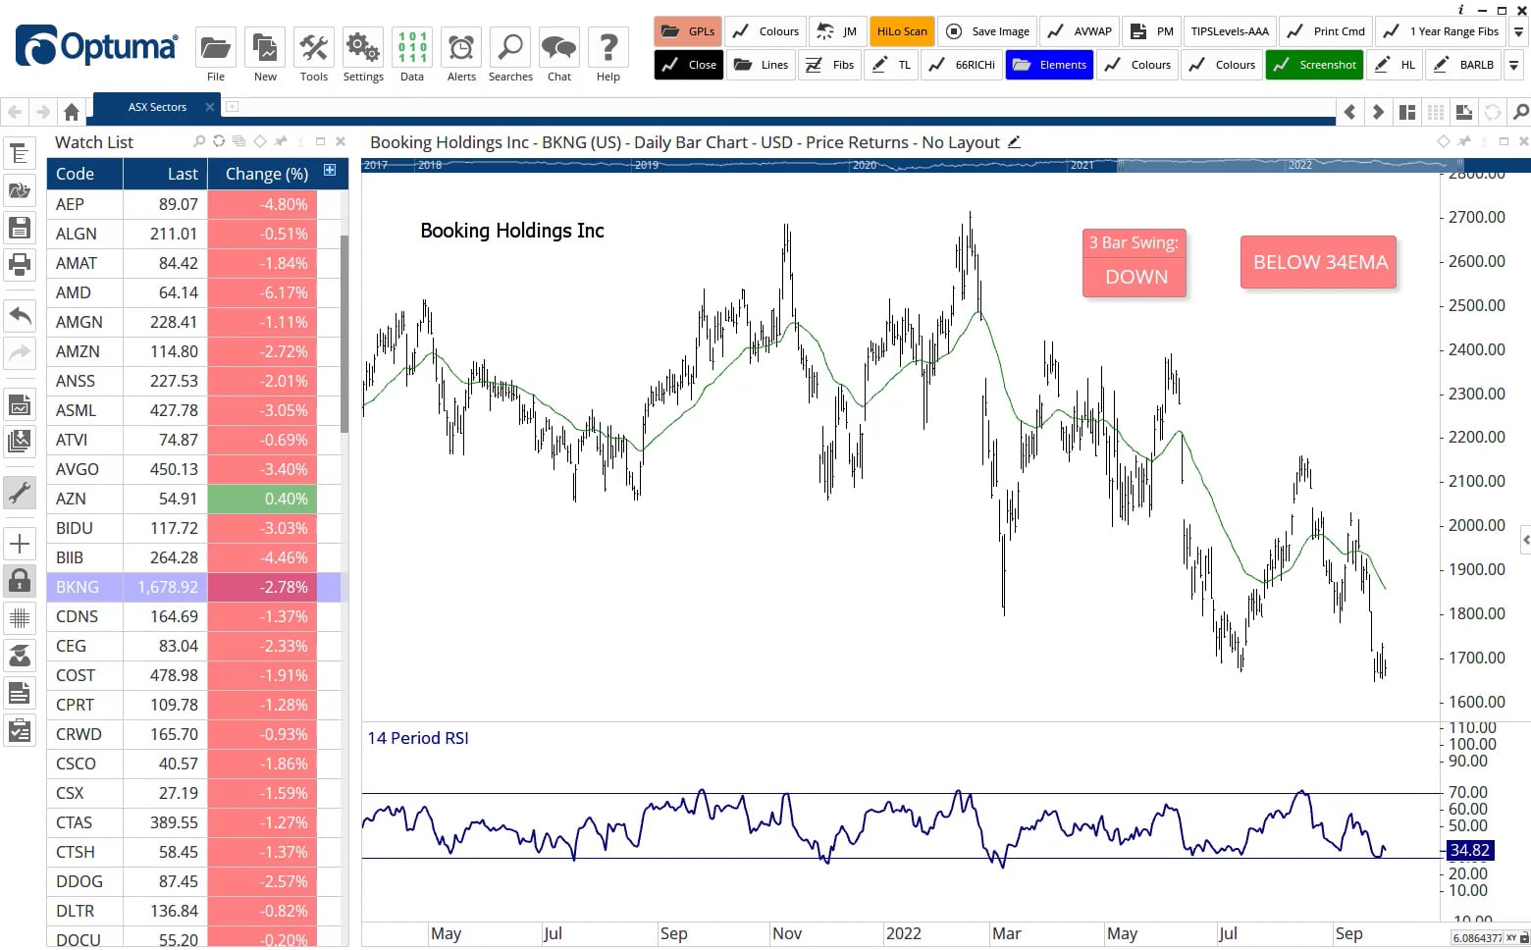The width and height of the screenshot is (1531, 950).
Task: Click next tab chevron on tab bar
Action: point(1379,112)
